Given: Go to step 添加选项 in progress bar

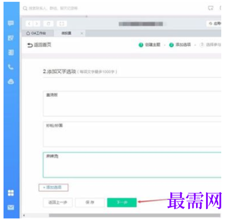Looking at the screenshot, I should [x=180, y=45].
